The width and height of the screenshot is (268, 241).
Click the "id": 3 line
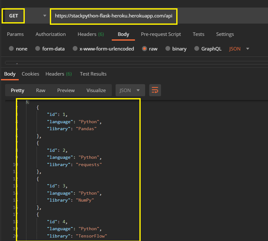click(57, 186)
